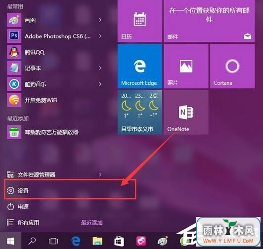
Task: Expand the 酷狗音乐 jump list arrow
Action: [100, 84]
